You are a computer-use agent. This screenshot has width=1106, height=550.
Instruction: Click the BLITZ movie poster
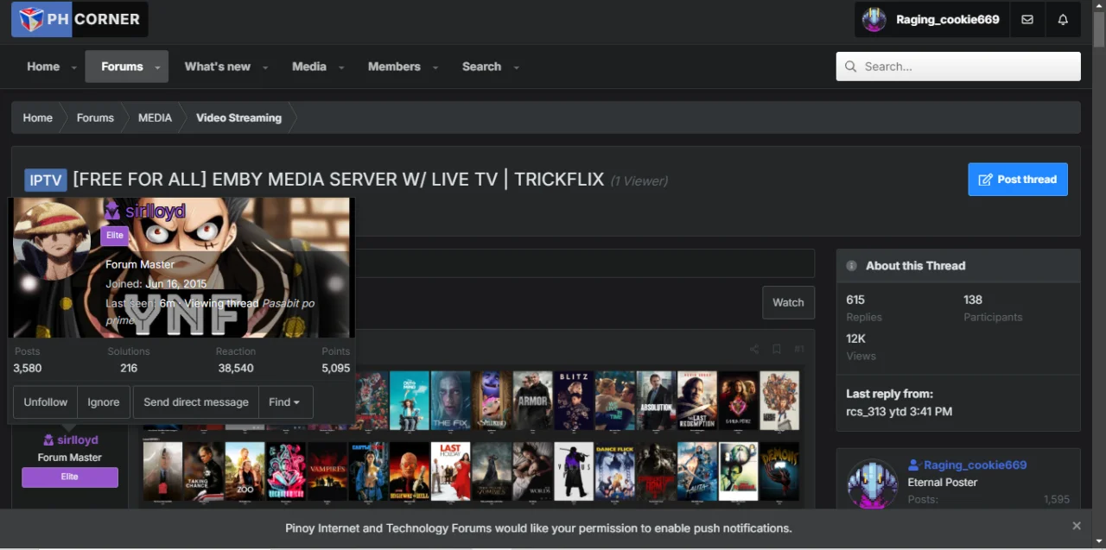point(574,401)
